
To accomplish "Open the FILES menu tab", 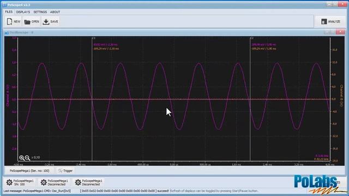I will pyautogui.click(x=9, y=12).
